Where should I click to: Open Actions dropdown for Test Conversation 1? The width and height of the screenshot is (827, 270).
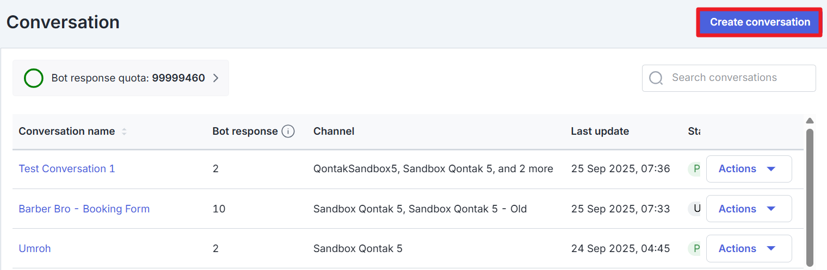[748, 169]
